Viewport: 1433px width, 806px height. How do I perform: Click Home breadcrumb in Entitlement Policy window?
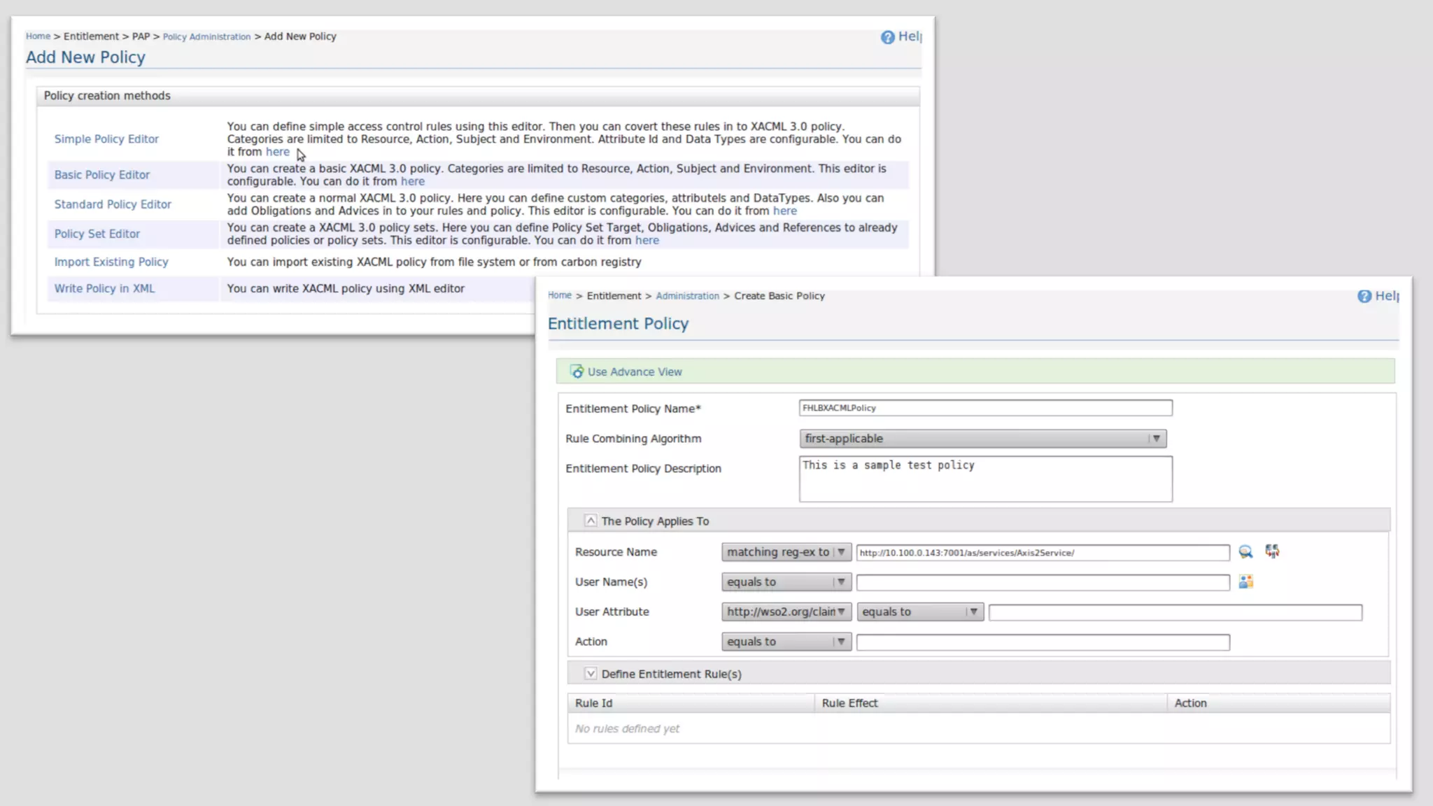560,295
